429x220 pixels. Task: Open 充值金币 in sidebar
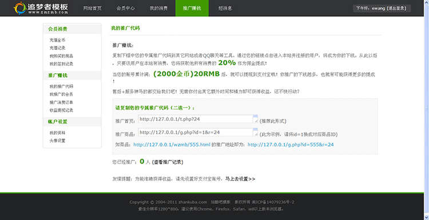57,40
